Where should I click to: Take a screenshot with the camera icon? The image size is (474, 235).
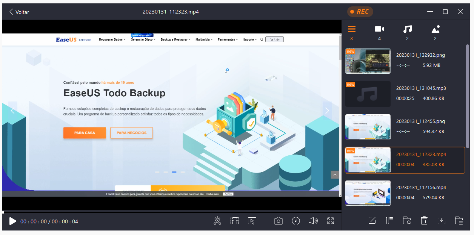click(x=279, y=221)
